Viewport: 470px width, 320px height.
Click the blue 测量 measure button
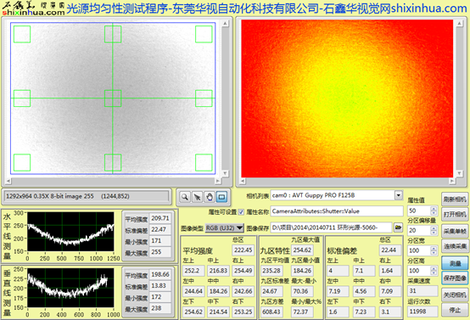point(455,263)
